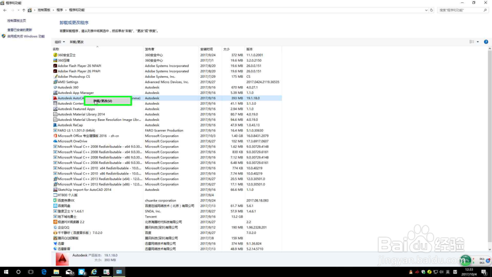Launch Microsoft Edge from the taskbar

[x=44, y=272]
